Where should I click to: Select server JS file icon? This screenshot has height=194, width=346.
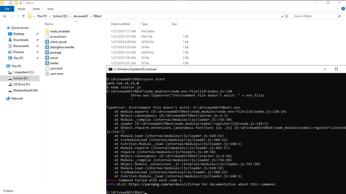click(x=47, y=58)
